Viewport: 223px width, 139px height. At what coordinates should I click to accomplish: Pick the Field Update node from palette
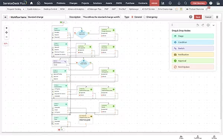pyautogui.click(x=193, y=67)
